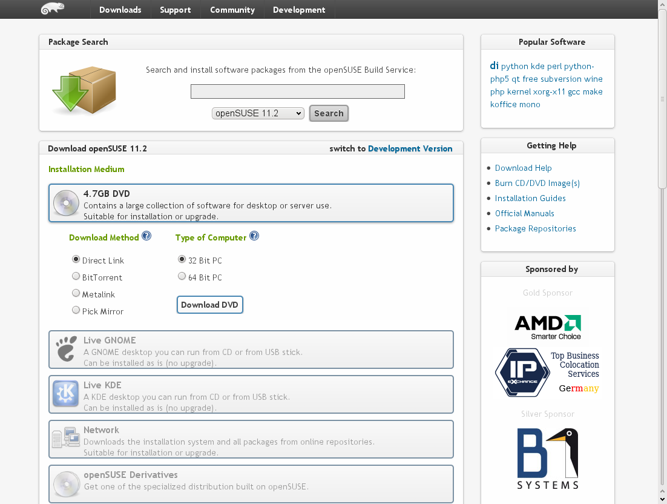This screenshot has width=667, height=504.
Task: Click the AMD Smarter Choice sponsor logo
Action: (x=547, y=327)
